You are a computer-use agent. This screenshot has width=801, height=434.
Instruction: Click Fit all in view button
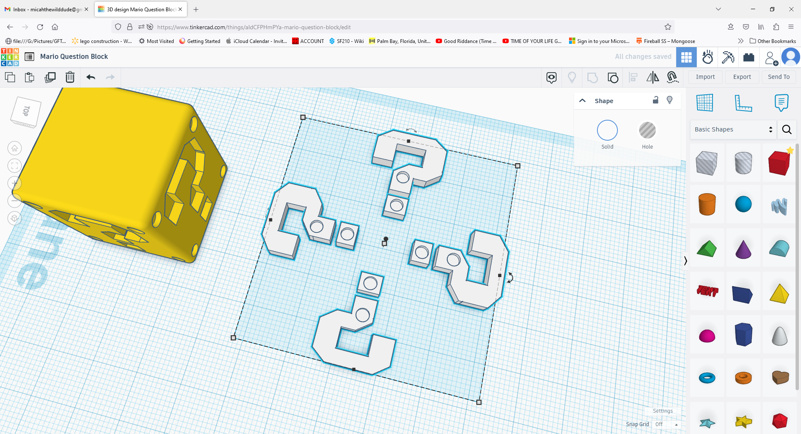[15, 166]
